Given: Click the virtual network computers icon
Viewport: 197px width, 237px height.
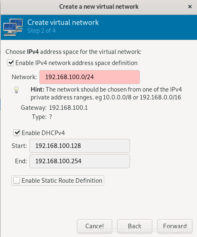Looking at the screenshot, I should 13,27.
